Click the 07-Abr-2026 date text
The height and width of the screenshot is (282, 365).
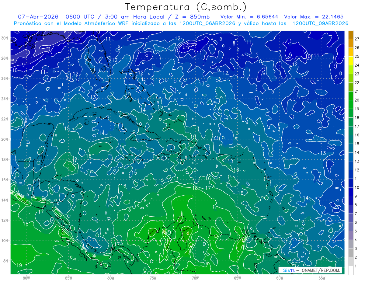click(x=36, y=17)
